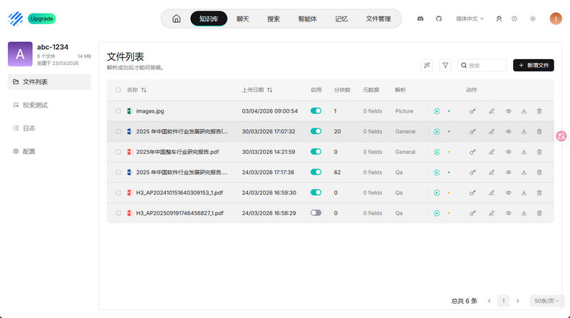Toggle enable switch for 20-chunk software report
The height and width of the screenshot is (318, 570).
tap(316, 131)
